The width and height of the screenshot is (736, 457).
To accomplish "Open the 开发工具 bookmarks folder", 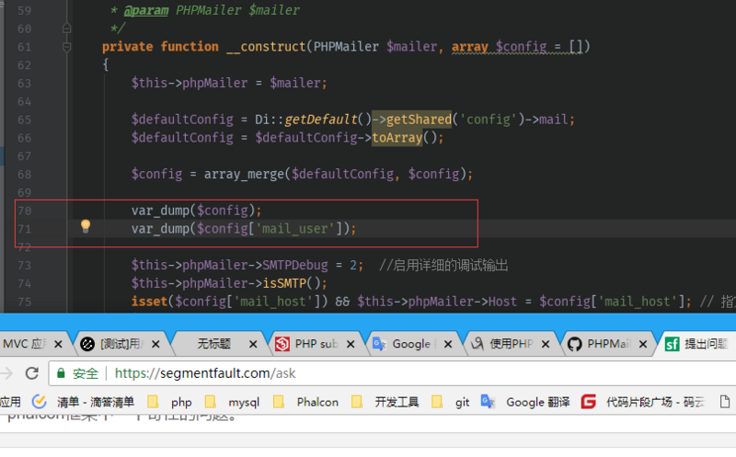I will [385, 402].
